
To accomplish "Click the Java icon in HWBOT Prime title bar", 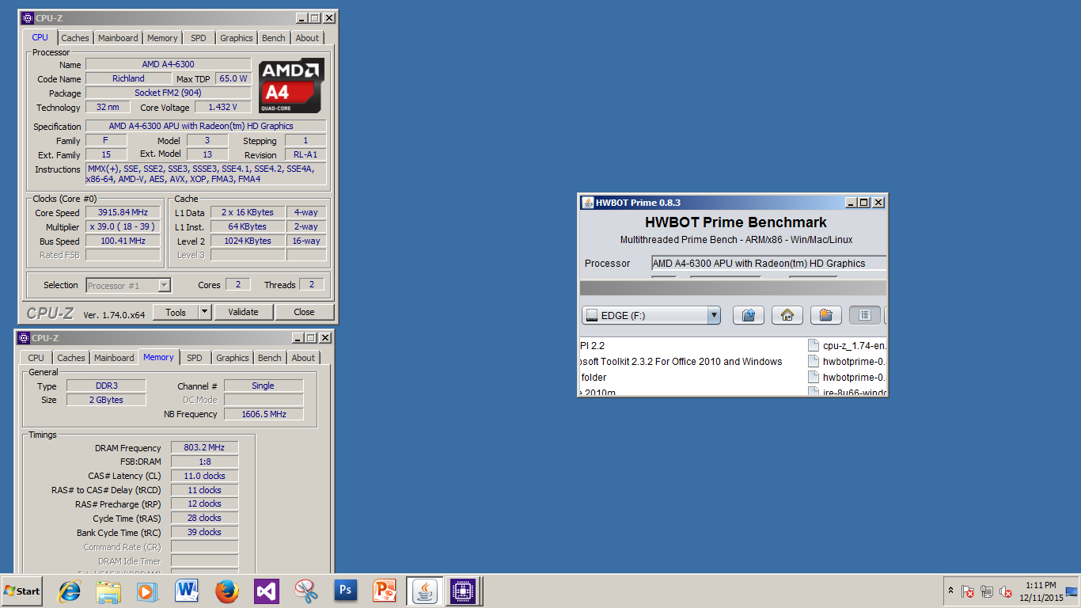I will 588,202.
